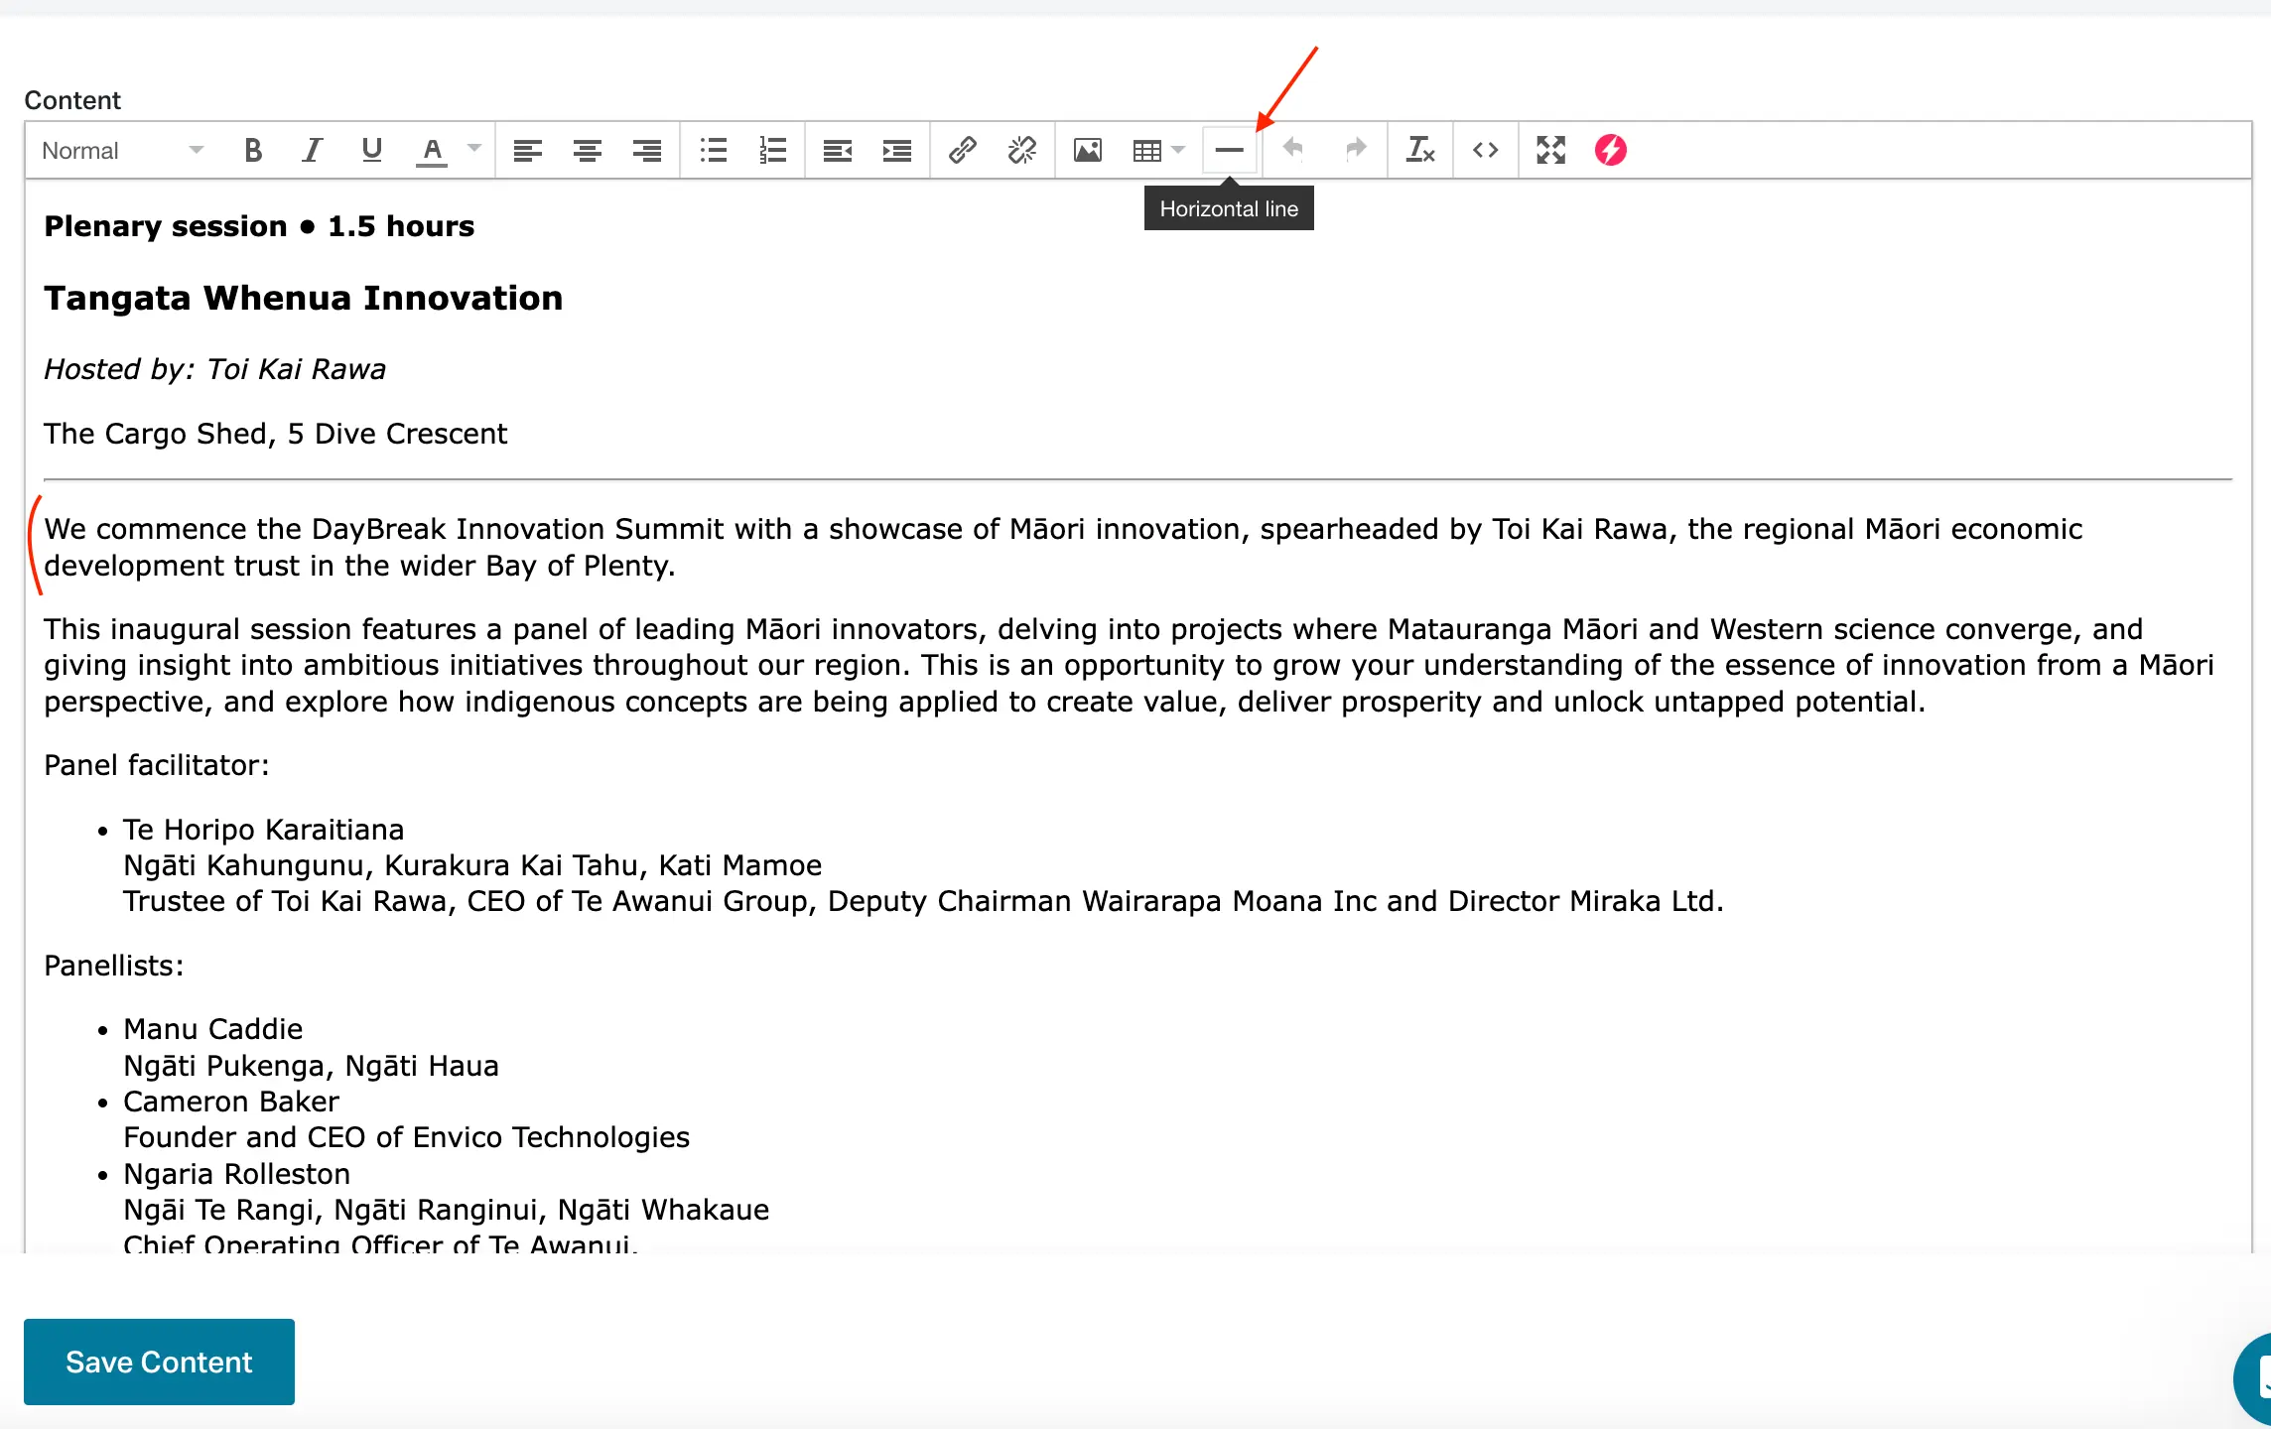Insert a horizontal line
The image size is (2271, 1429).
coord(1229,150)
